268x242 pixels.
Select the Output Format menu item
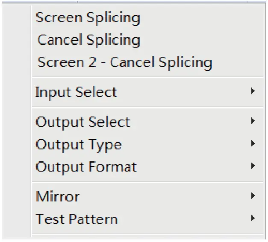coord(86,166)
